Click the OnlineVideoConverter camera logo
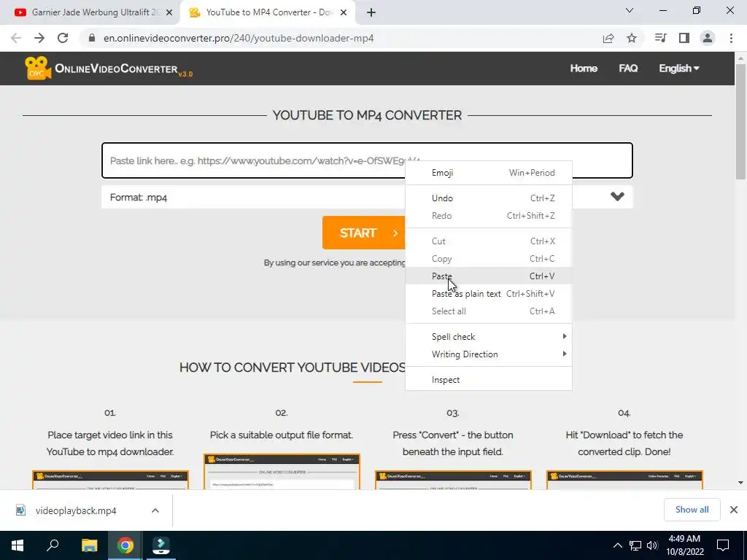The image size is (747, 560). [x=38, y=68]
